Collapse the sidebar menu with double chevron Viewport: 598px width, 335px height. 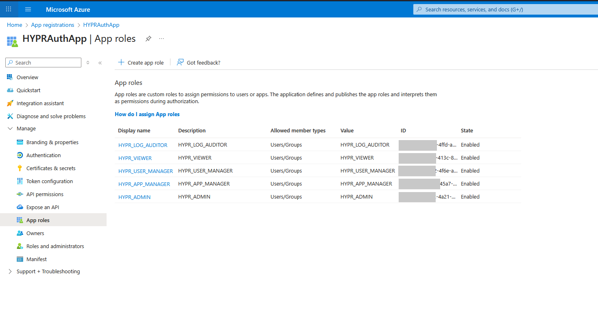pos(100,63)
